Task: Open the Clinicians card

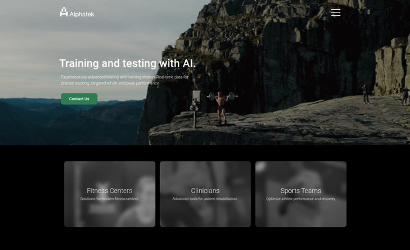Action: pos(205,194)
